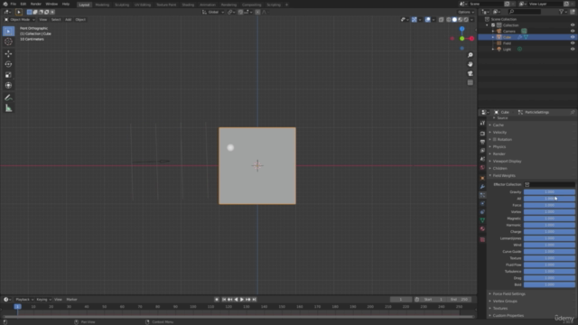The image size is (578, 325).
Task: Hide the Camera object in outliner
Action: (x=572, y=31)
